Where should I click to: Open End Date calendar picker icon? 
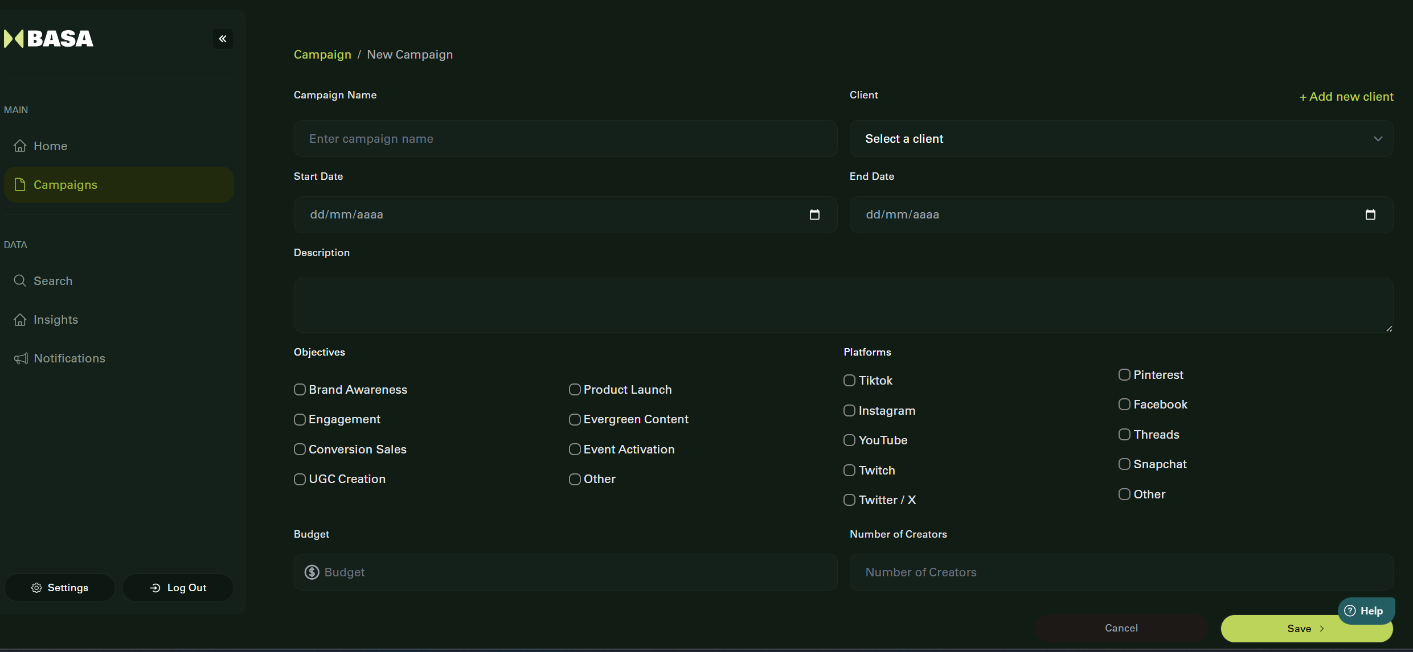pyautogui.click(x=1370, y=214)
